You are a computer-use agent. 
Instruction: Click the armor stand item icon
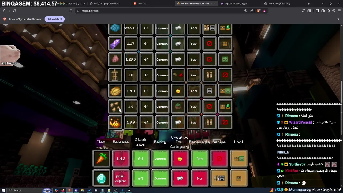[x=115, y=75]
